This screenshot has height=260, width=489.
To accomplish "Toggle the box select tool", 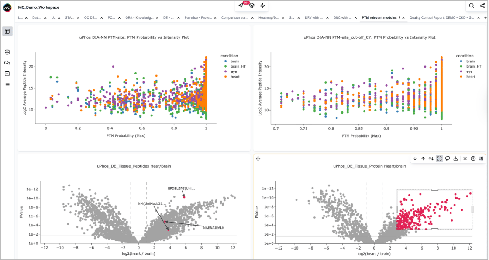I will coord(439,159).
